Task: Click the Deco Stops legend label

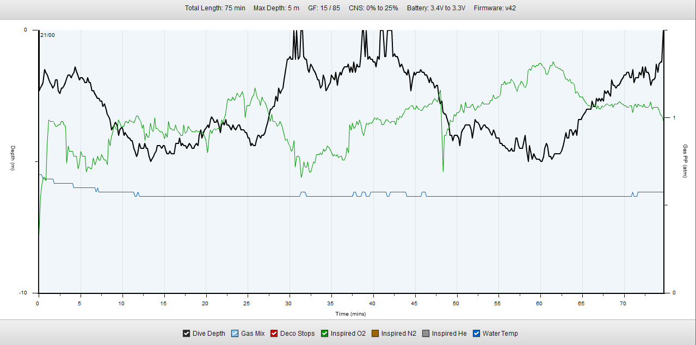Action: coord(297,334)
